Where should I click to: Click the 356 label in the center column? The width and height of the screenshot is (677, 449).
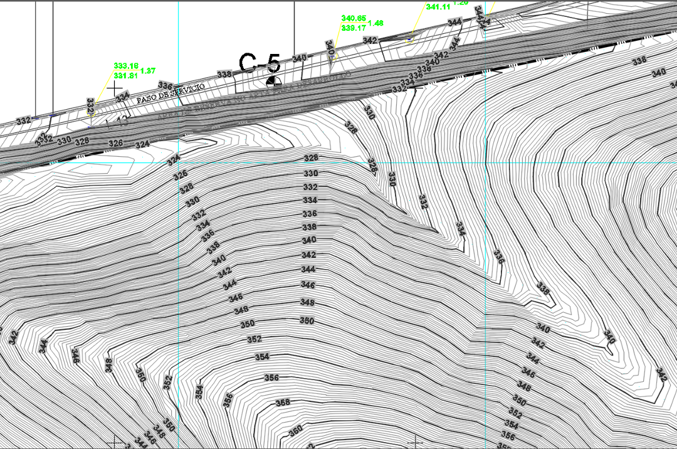[271, 378]
